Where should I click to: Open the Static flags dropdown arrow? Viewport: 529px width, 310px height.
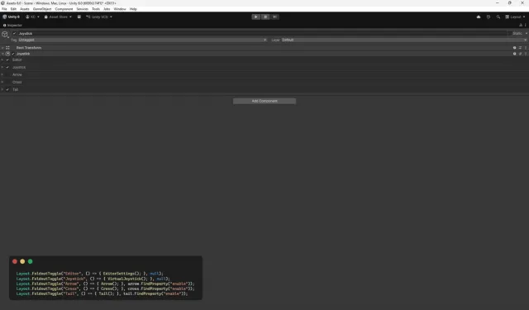[x=527, y=33]
